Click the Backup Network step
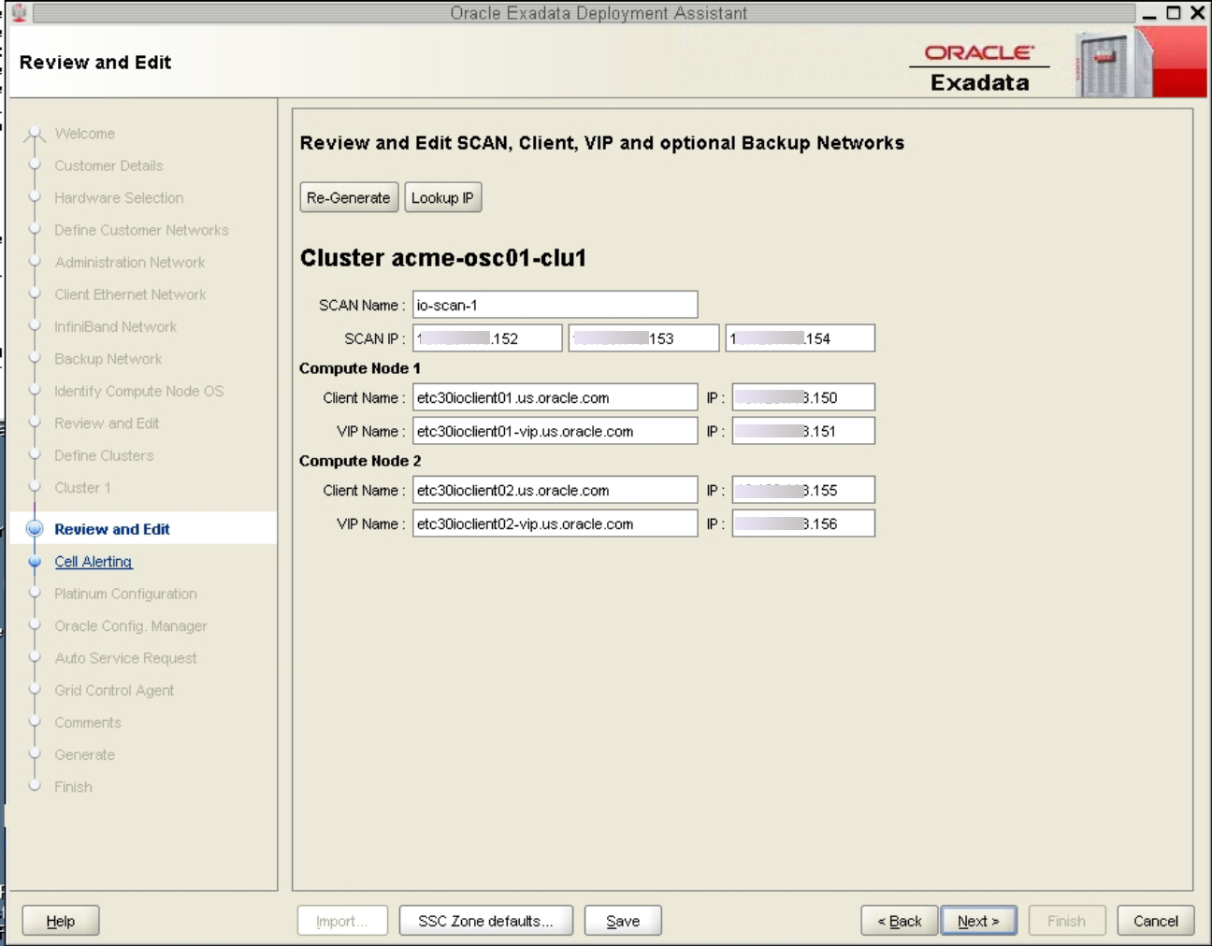This screenshot has height=946, width=1212. tap(108, 359)
